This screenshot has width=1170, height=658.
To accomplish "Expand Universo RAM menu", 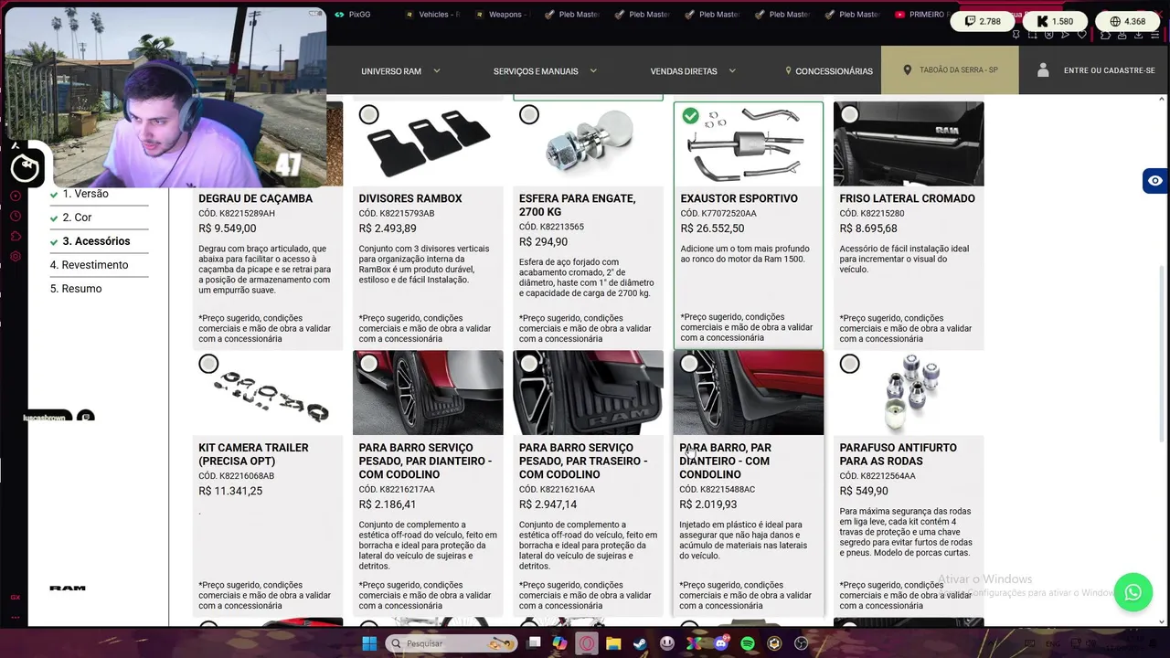I will 400,70.
